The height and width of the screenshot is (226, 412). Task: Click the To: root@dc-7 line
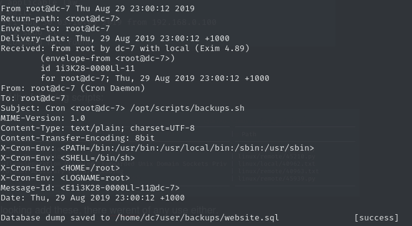click(x=33, y=98)
